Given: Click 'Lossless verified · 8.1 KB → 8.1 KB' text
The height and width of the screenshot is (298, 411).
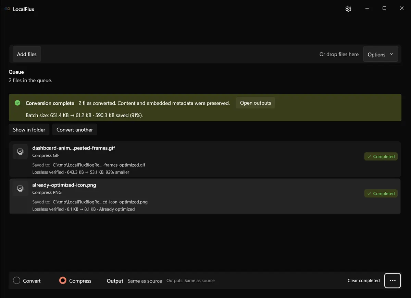Looking at the screenshot, I should (84, 209).
